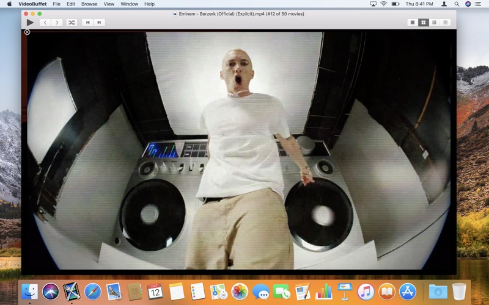Viewport: 489px width, 305px height.
Task: Open Reminders from the Dock
Action: pyautogui.click(x=197, y=292)
